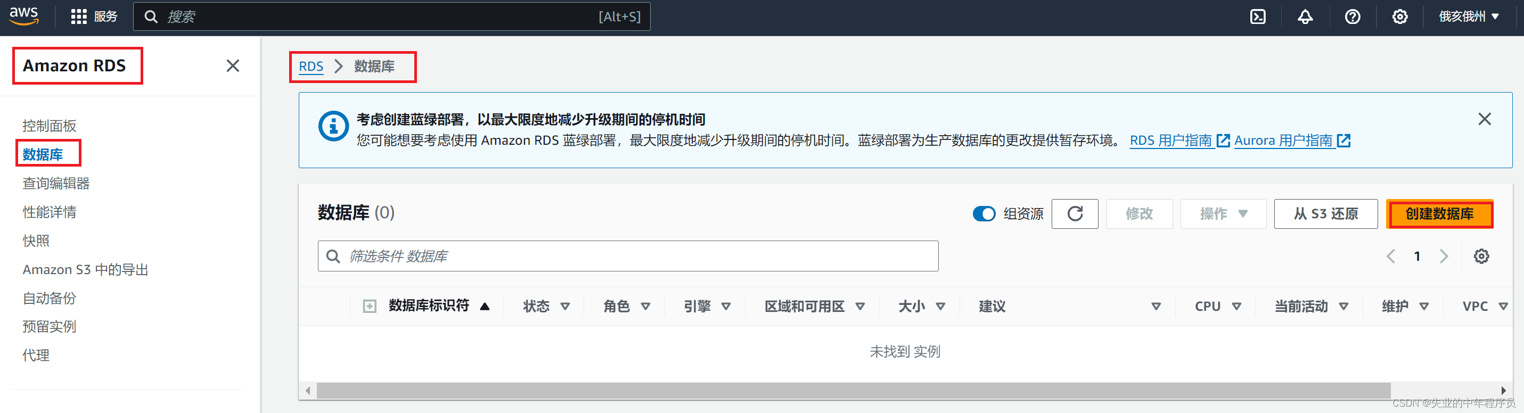Screen dimensions: 1524x413
Task: Sort by 维护 column
Action: [x=1406, y=307]
